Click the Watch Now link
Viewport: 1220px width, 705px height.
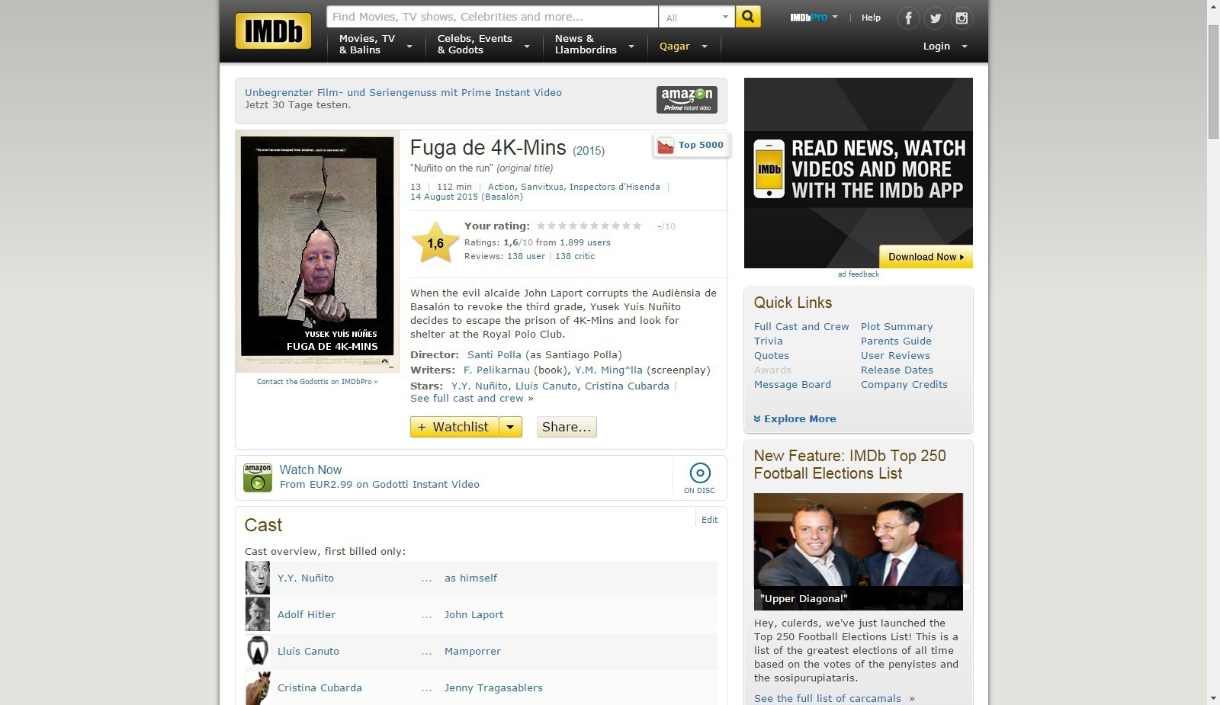[310, 469]
